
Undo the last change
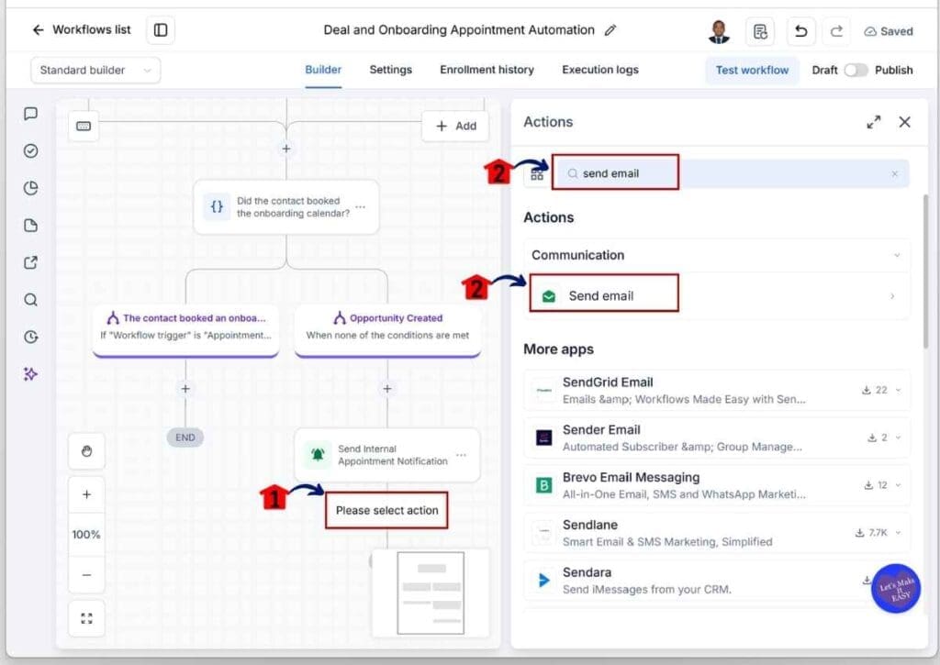pyautogui.click(x=800, y=31)
